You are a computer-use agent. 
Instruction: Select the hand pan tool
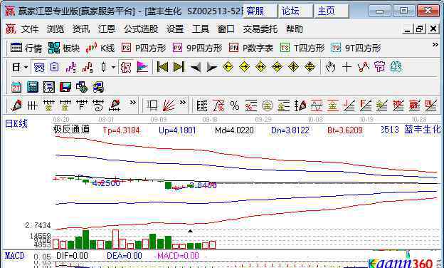click(x=330, y=67)
